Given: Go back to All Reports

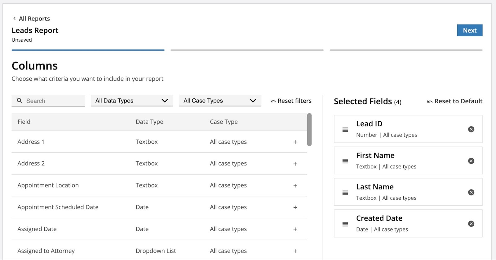Looking at the screenshot, I should pos(31,19).
